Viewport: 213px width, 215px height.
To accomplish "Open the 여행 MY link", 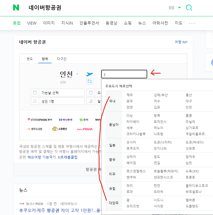I will [181, 42].
